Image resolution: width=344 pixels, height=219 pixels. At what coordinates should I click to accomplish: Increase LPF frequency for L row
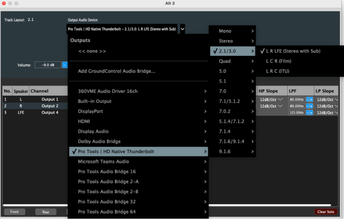point(311,100)
